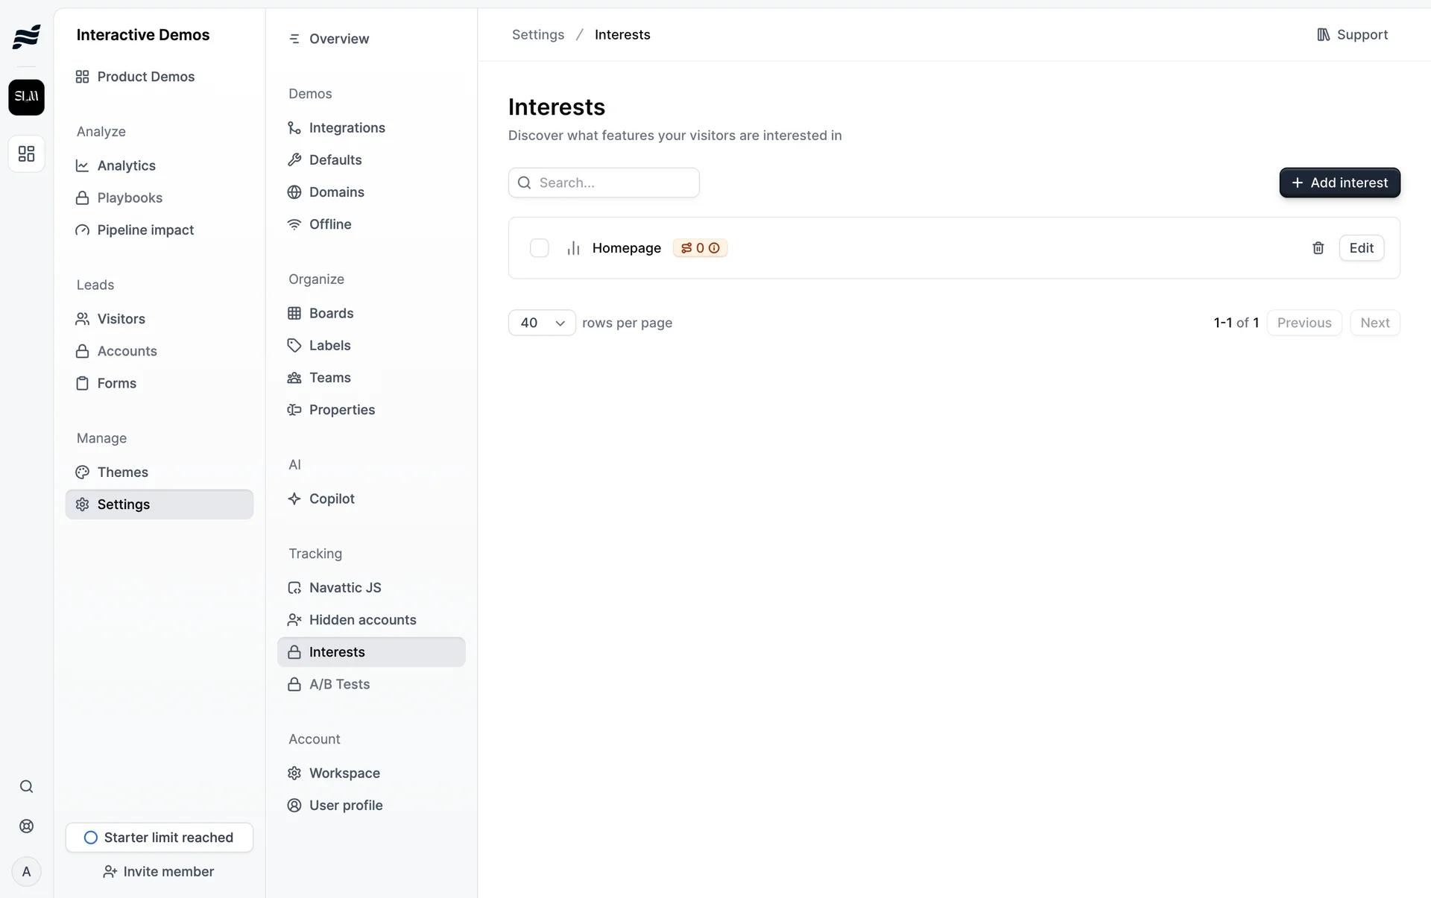Click the Navattic logo icon

(x=26, y=36)
